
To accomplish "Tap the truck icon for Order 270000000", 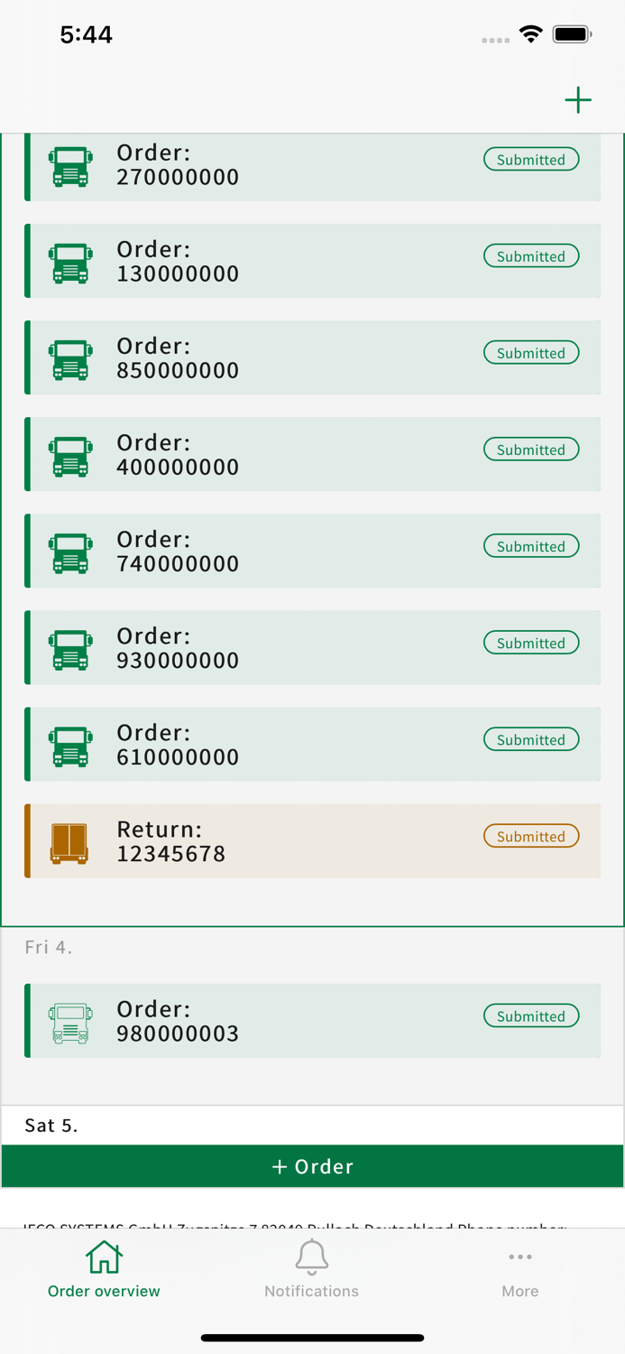I will coord(72,166).
